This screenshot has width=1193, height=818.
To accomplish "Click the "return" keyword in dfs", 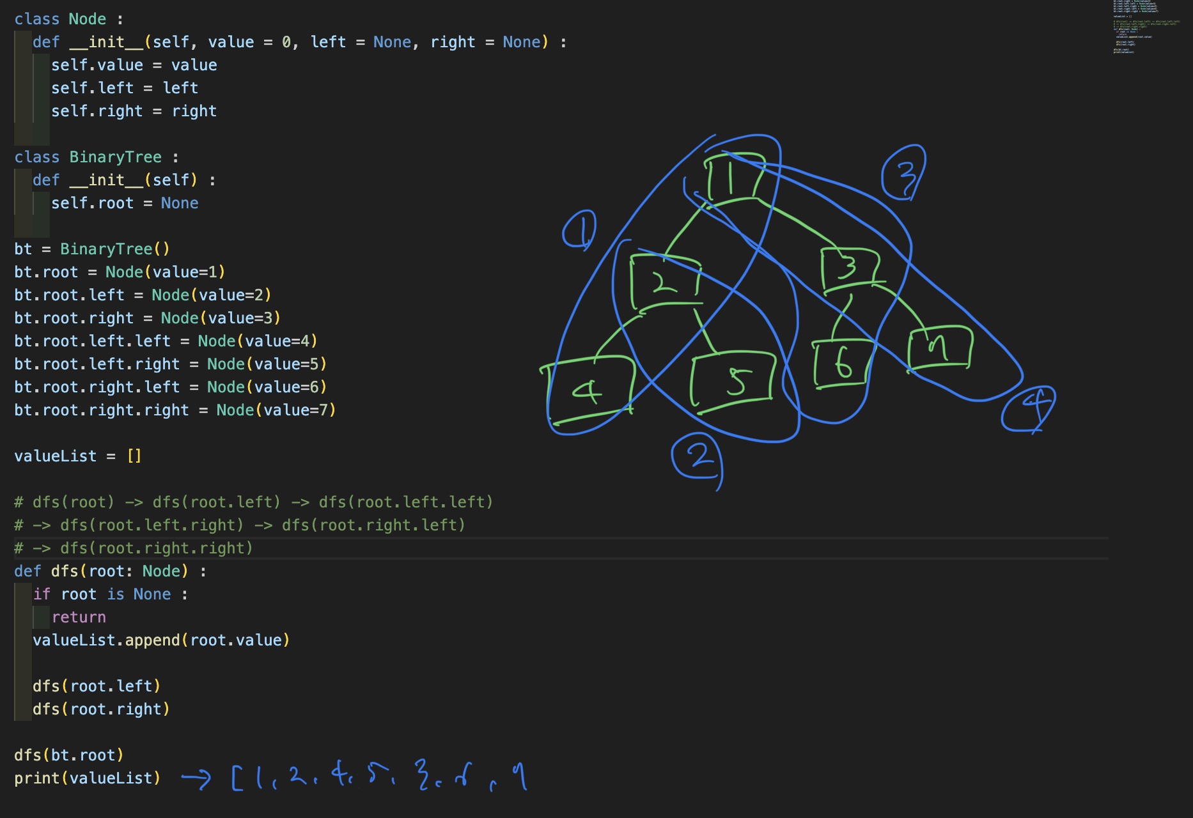I will click(79, 617).
